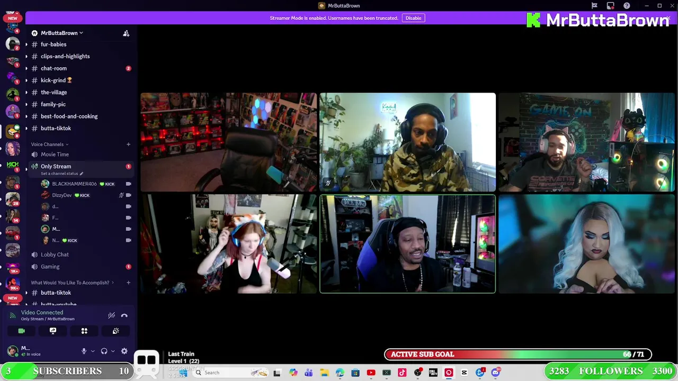Open CapCut from the Windows taskbar
The width and height of the screenshot is (678, 381).
(464, 373)
